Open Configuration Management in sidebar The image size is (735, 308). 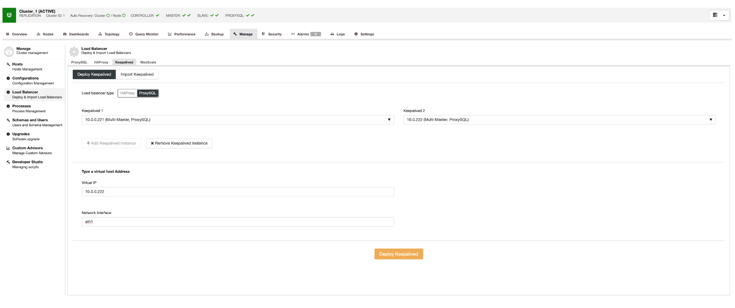point(33,83)
